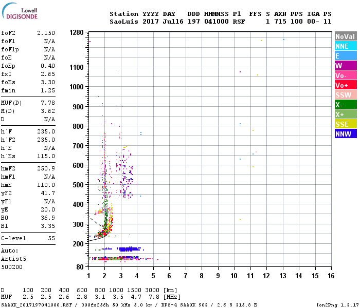The image size is (360, 308).
Task: Click the B0 value 36.9
Action: (48, 218)
